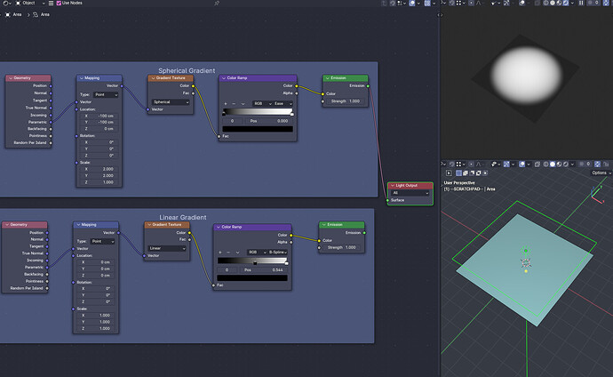The height and width of the screenshot is (377, 613).
Task: Switch lower viewport to rendered shading
Action: (x=566, y=164)
